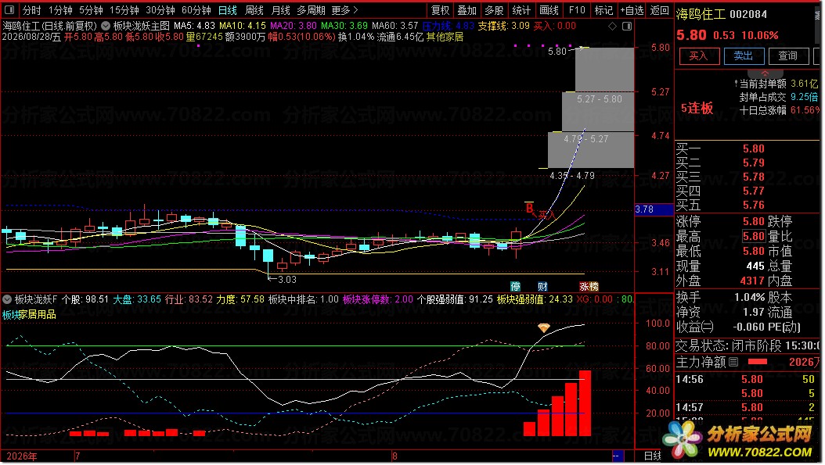Click the 卖出 sell button
The image size is (825, 465).
click(743, 55)
